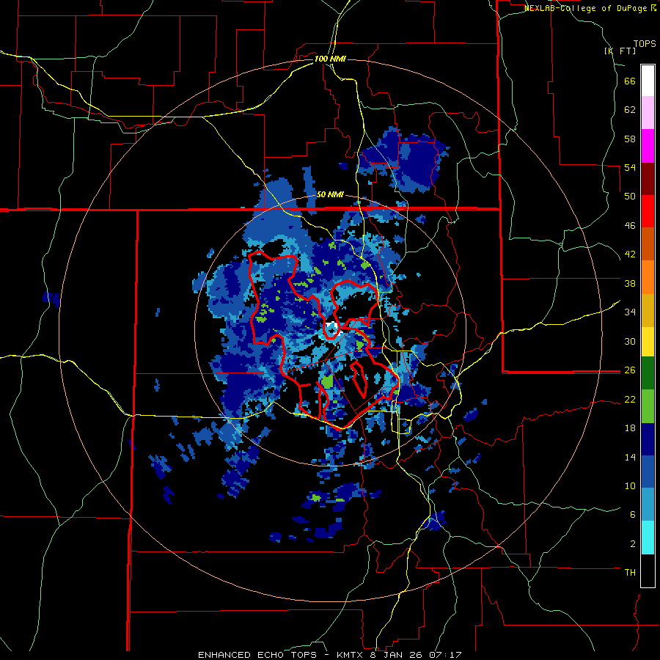The width and height of the screenshot is (660, 660).
Task: Click the 66 legend value
Action: [630, 81]
